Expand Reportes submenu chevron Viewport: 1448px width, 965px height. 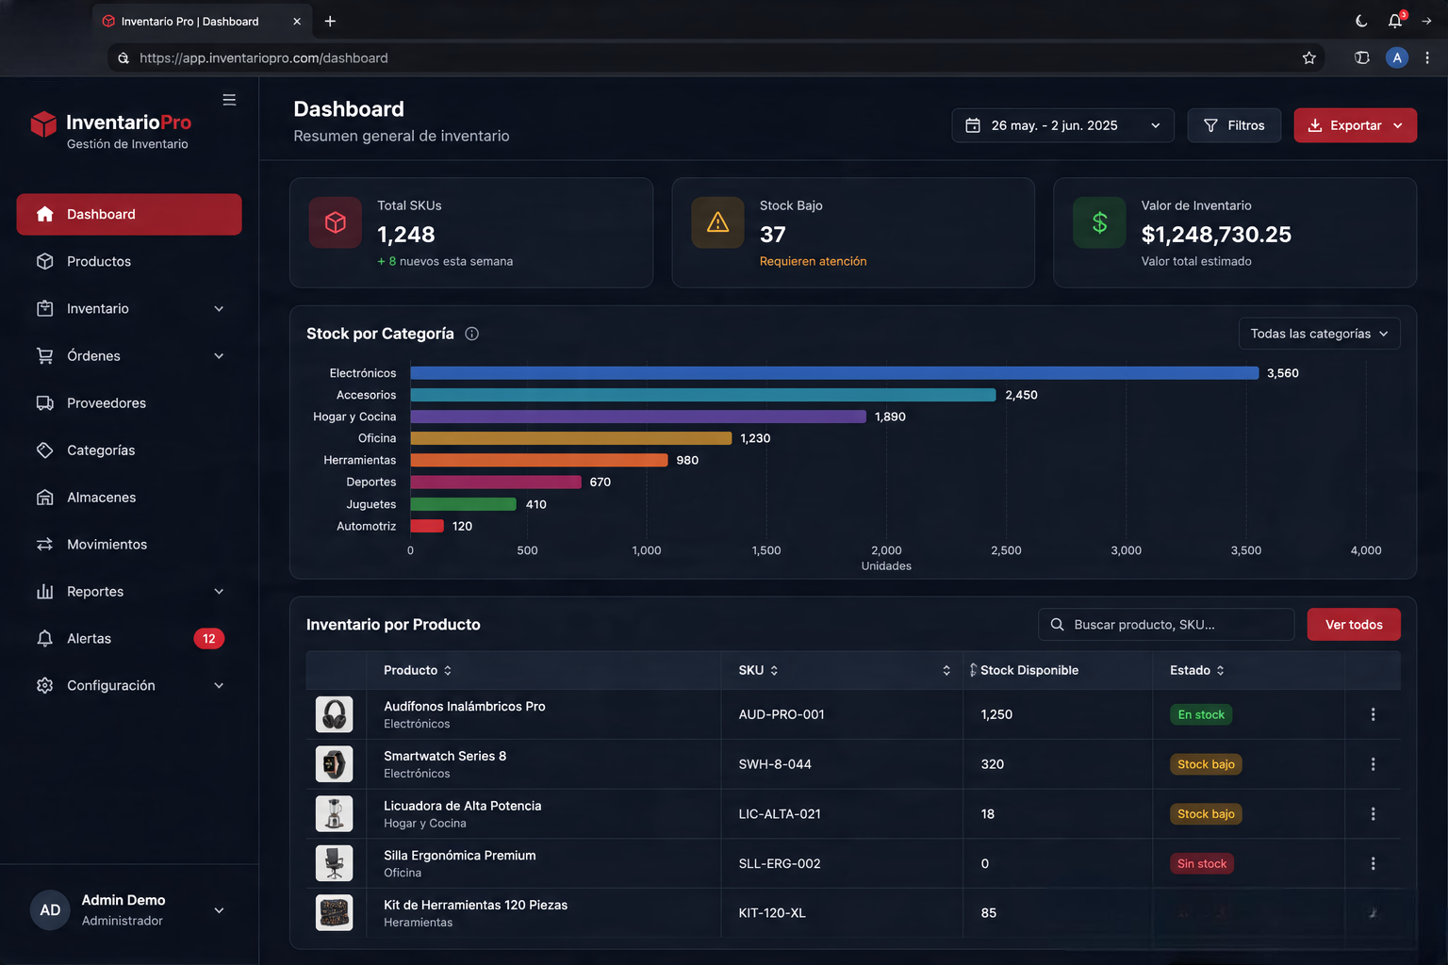219,592
